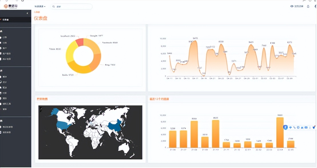Click the breadcrumb link above the page title
This screenshot has width=317, height=168.
[37, 12]
